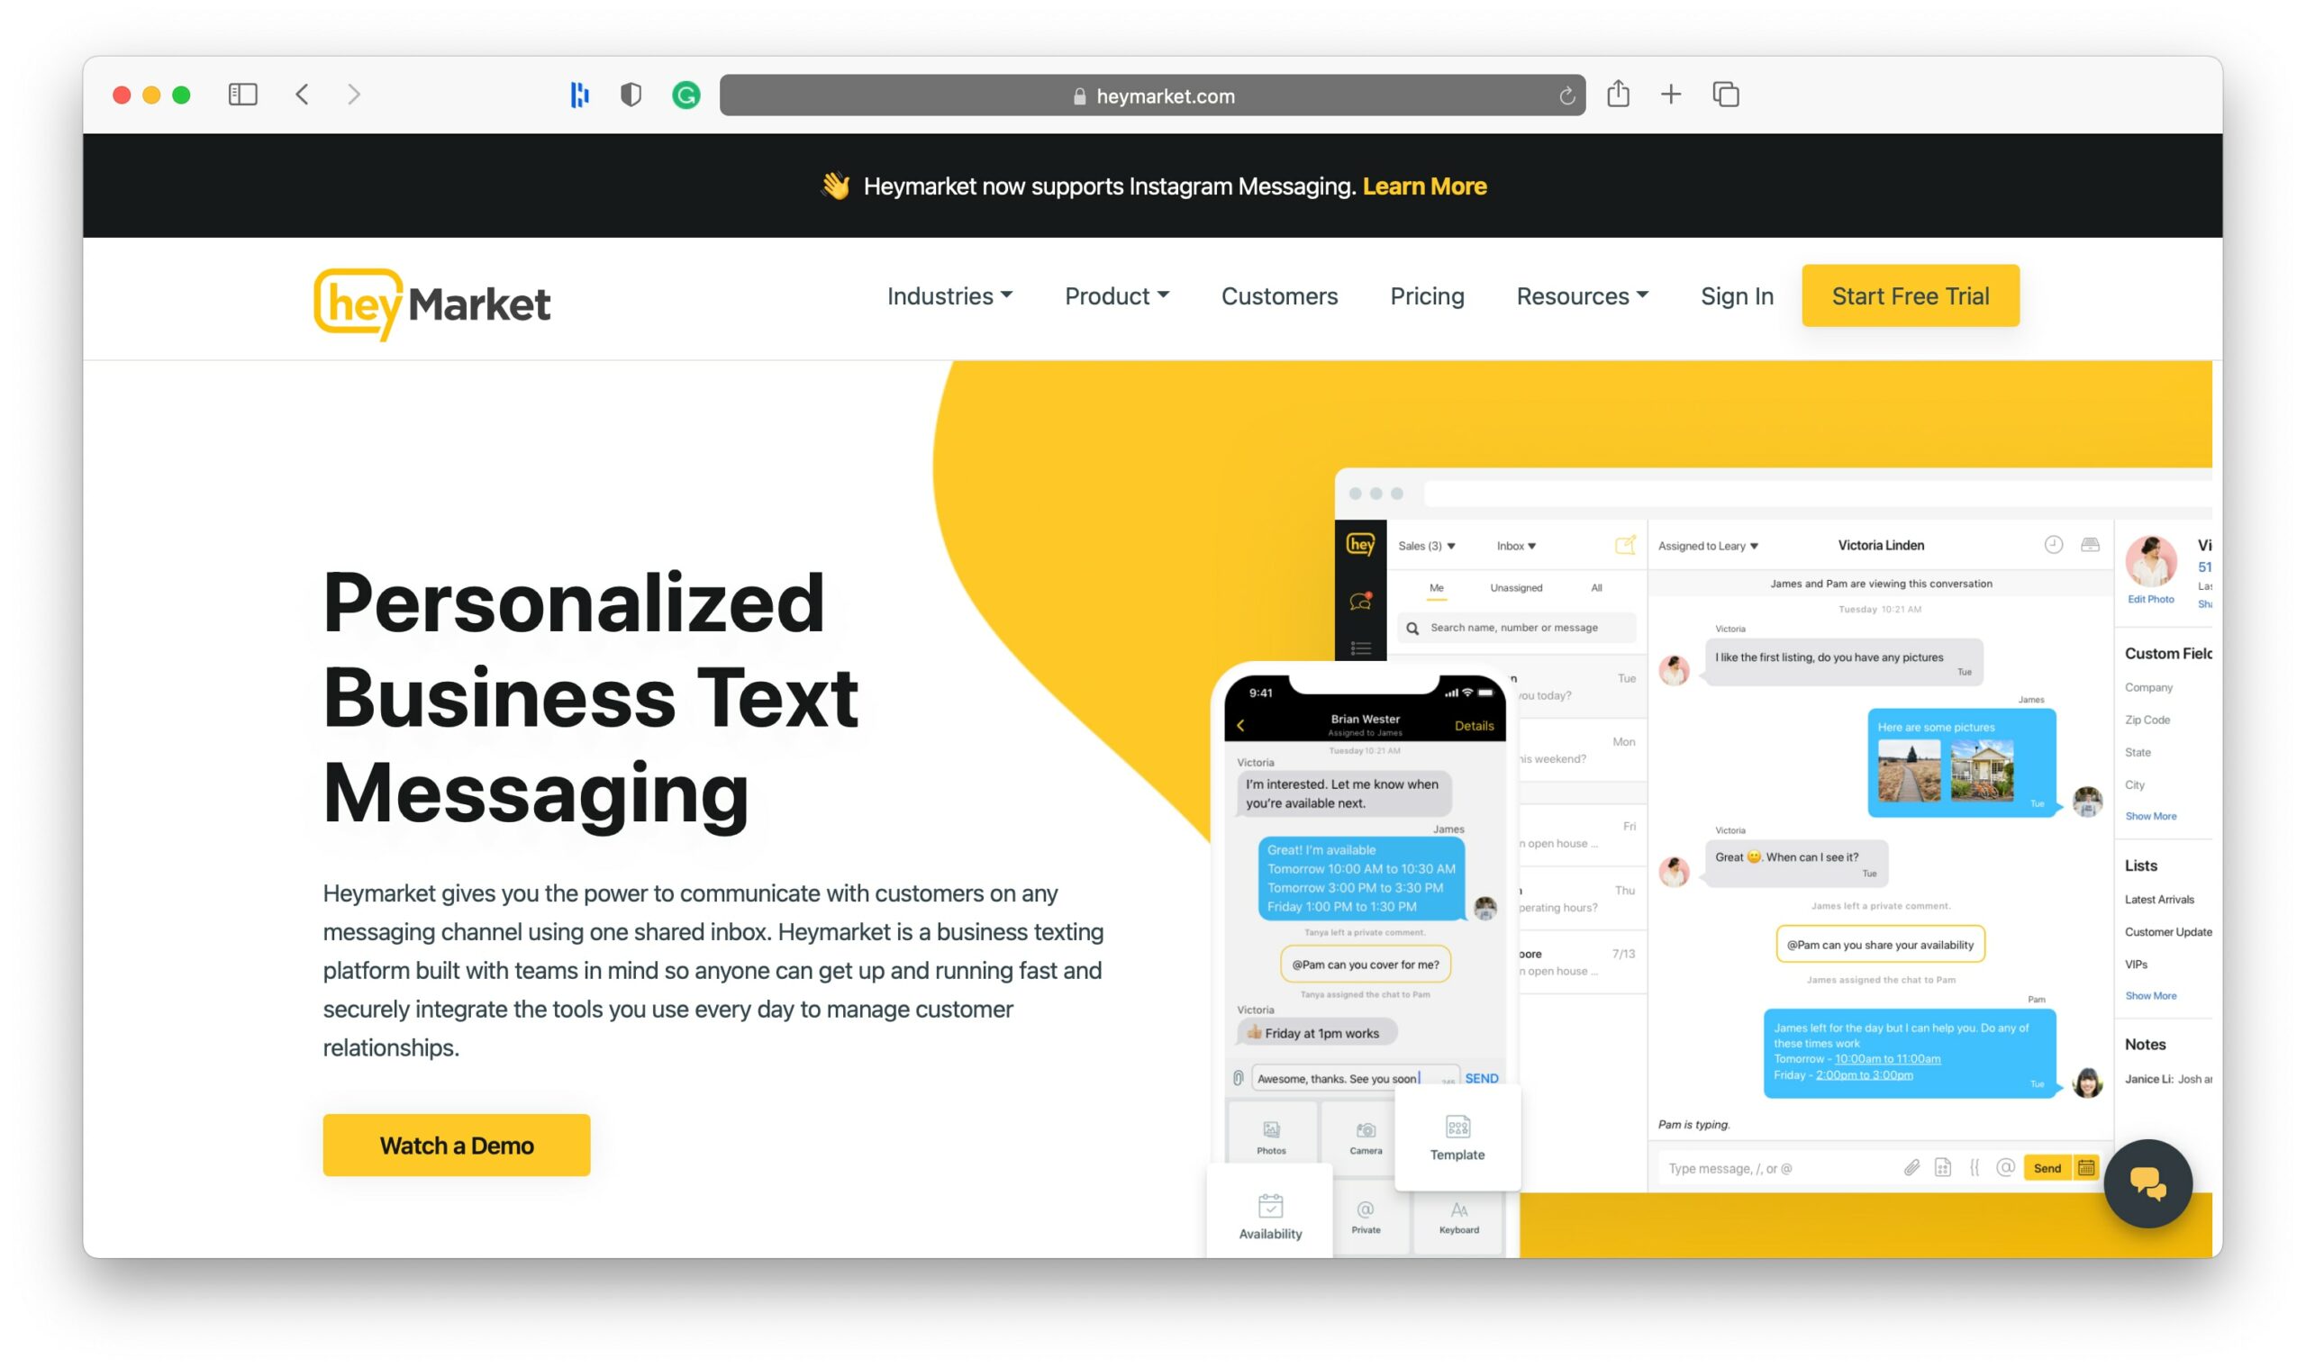This screenshot has width=2306, height=1368.
Task: Click the Start Free Trial button
Action: pyautogui.click(x=1911, y=294)
